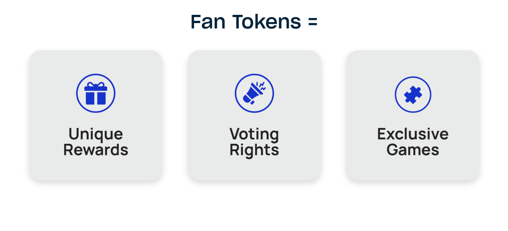Viewport: 508px width, 231px height.
Task: Click the puzzle piece icon
Action: tap(413, 95)
